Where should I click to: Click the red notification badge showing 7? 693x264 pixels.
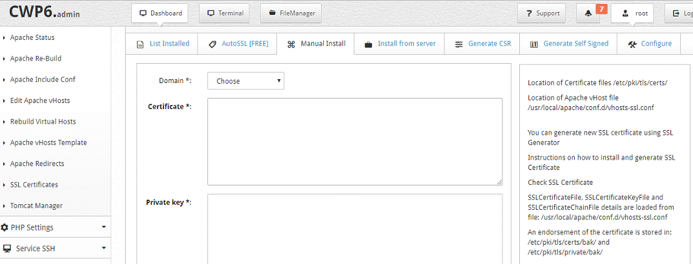click(601, 9)
